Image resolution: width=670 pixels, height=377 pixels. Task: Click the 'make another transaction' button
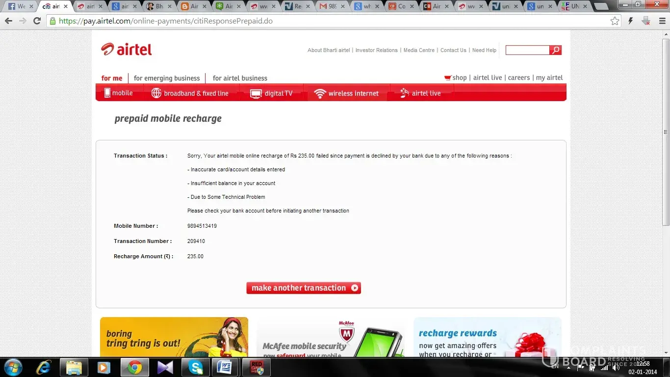pos(304,288)
